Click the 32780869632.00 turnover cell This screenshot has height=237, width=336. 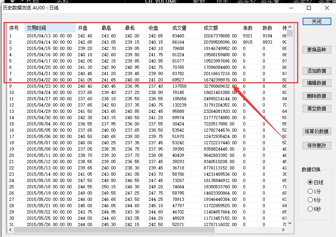(x=220, y=86)
